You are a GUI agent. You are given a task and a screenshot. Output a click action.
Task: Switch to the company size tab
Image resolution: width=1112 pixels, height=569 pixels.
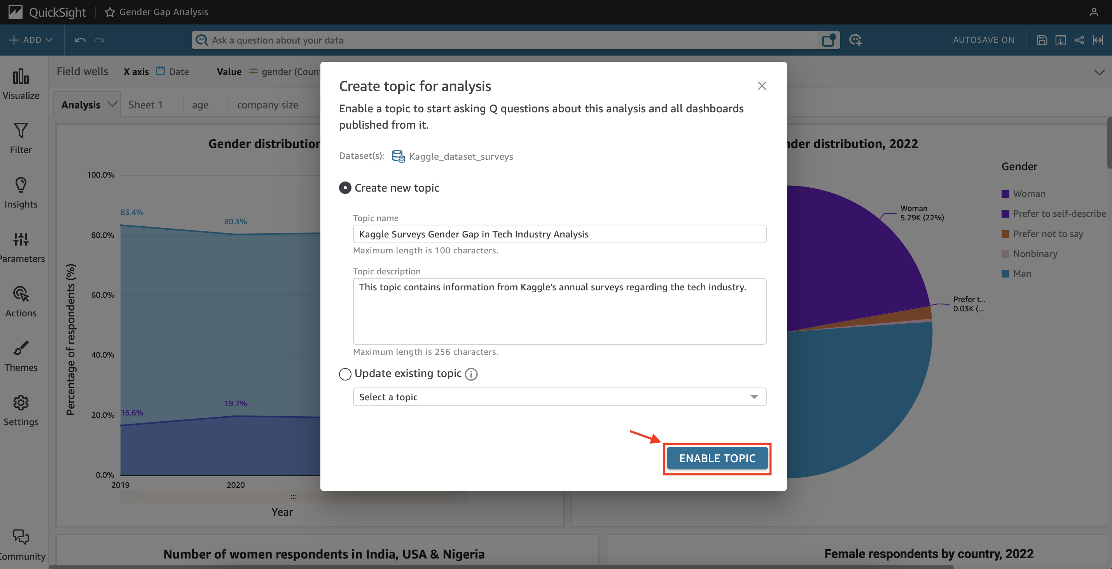[268, 105]
